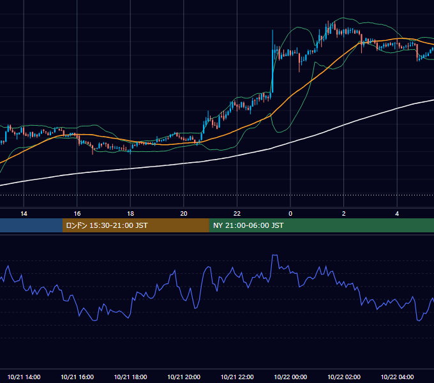Click the 16 hour label on the price chart axis
The width and height of the screenshot is (434, 383).
(77, 214)
